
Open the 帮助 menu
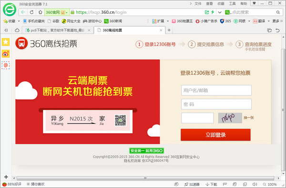[244, 3]
